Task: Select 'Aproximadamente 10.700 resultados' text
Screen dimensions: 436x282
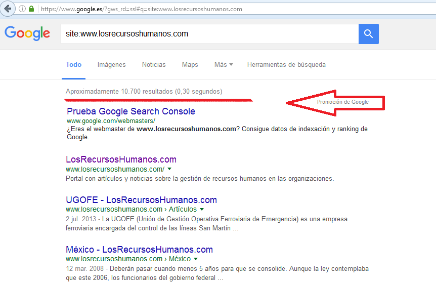Action: click(x=119, y=91)
